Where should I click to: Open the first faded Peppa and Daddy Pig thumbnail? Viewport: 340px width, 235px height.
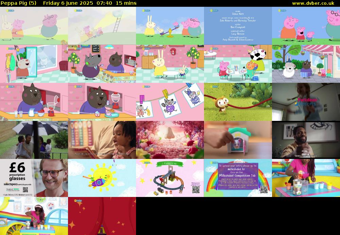[x=34, y=26]
